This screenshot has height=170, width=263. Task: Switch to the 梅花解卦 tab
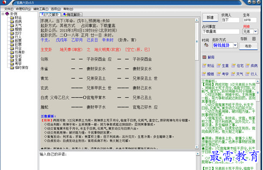(x=72, y=14)
